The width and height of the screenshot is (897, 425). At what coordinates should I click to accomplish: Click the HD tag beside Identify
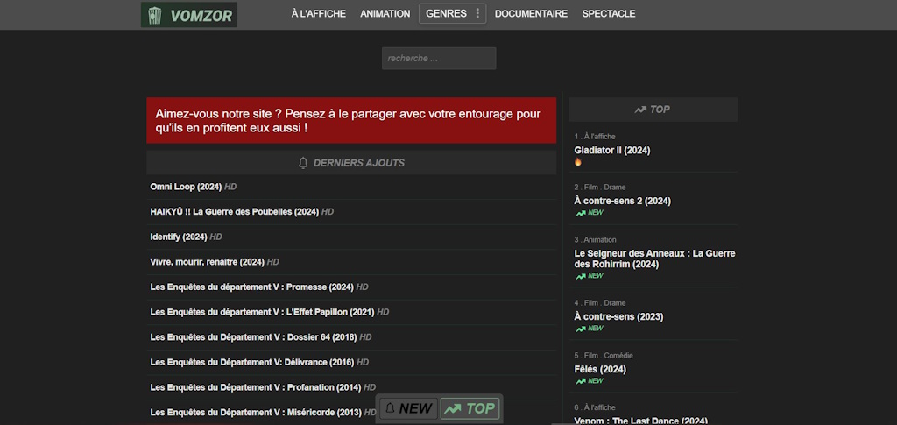[x=215, y=237]
